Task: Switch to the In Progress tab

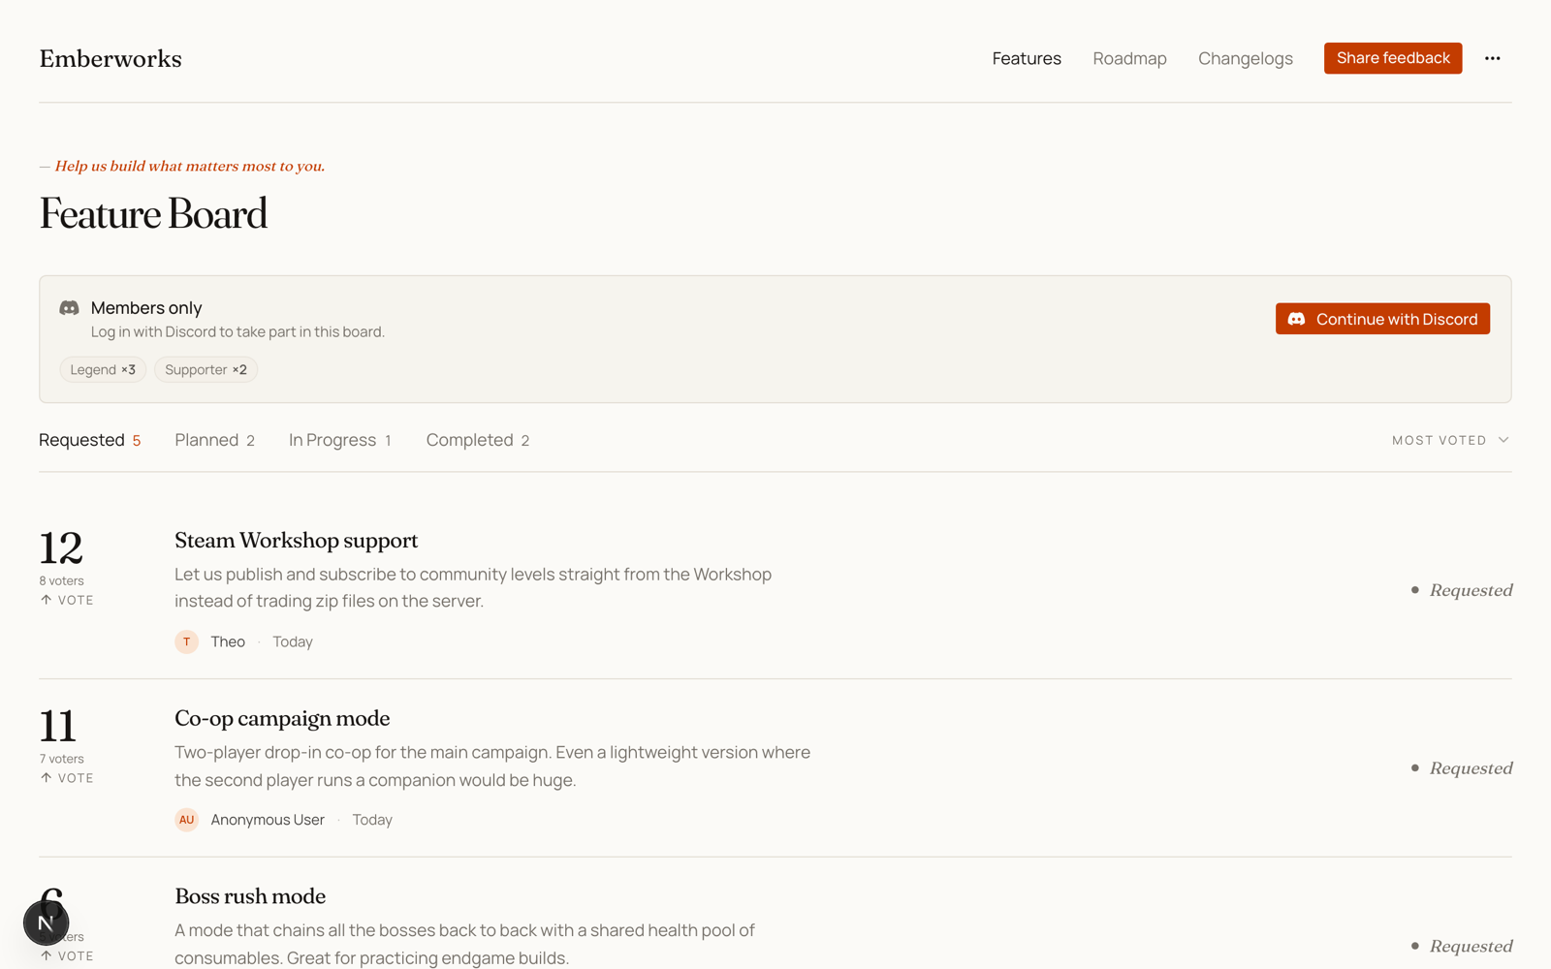Action: coord(340,440)
